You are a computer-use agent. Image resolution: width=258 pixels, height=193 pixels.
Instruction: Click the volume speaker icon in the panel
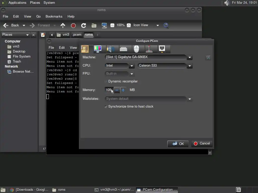(227, 3)
